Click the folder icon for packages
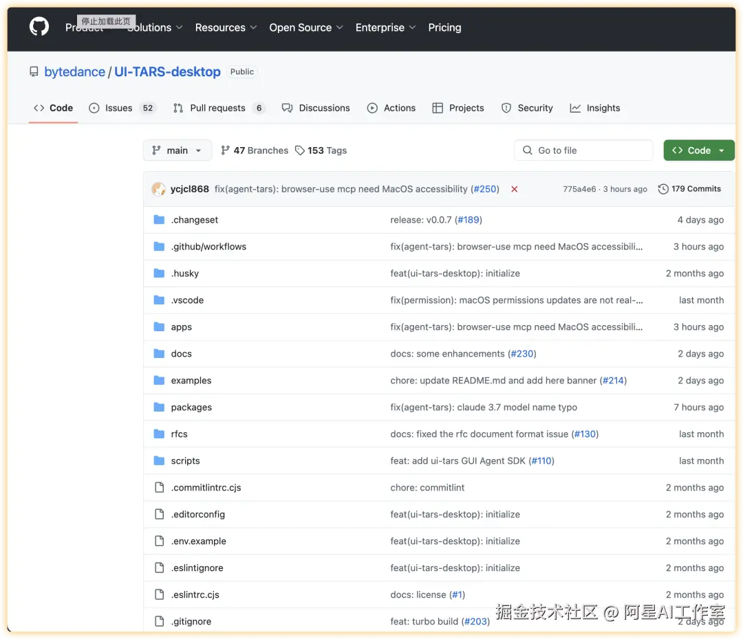 click(x=159, y=407)
